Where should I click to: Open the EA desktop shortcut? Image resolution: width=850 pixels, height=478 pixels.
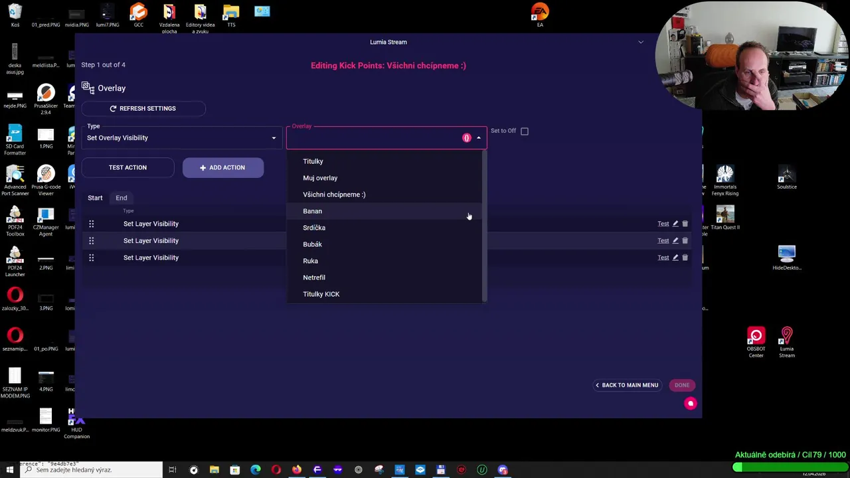tap(540, 15)
